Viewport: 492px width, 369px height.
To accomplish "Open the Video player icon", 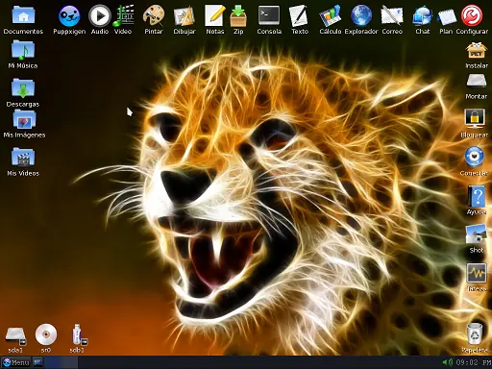I will (x=123, y=15).
